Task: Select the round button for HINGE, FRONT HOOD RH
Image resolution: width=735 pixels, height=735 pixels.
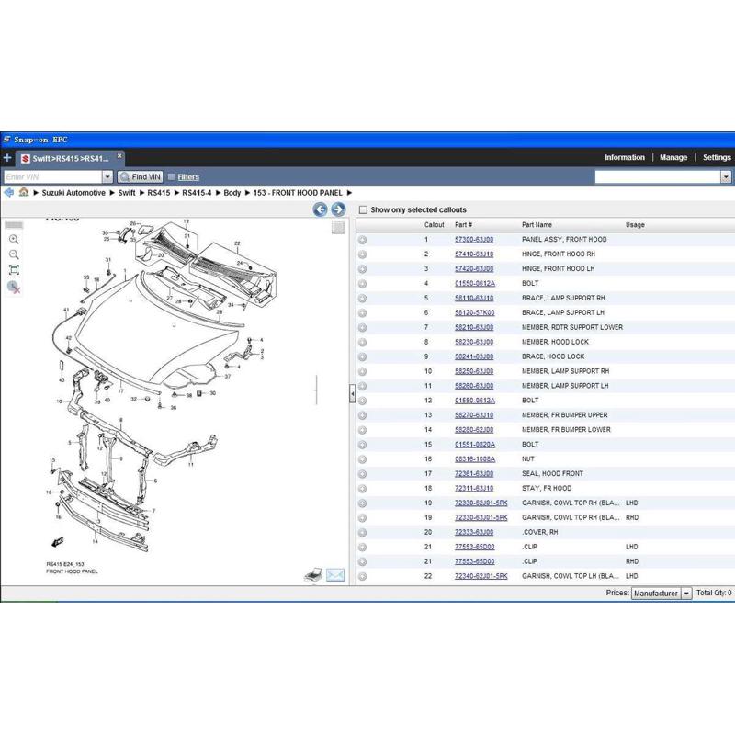Action: pos(362,254)
